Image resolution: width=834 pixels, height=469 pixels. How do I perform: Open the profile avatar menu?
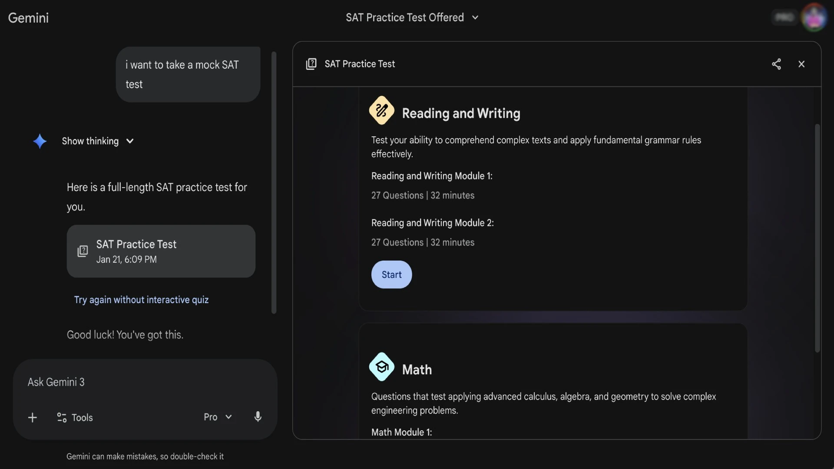coord(814,17)
